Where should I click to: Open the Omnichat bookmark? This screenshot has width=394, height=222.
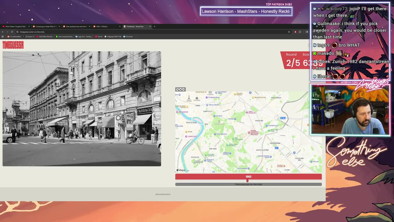pos(128,36)
